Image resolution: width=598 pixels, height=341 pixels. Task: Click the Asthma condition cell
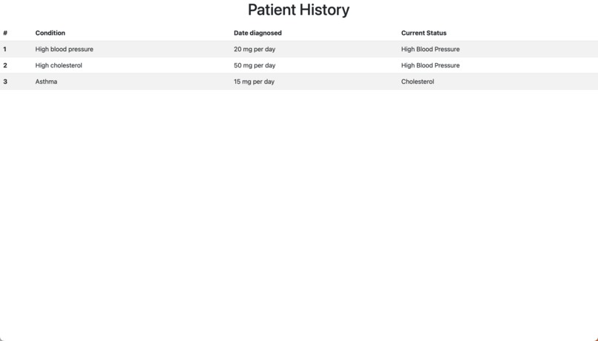(x=46, y=82)
